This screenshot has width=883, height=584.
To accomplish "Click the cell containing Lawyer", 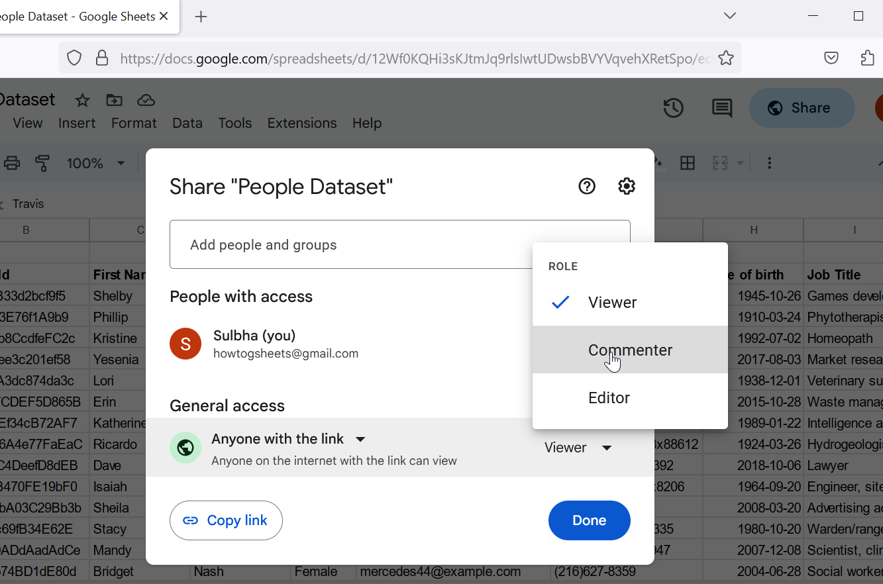I will [x=844, y=465].
